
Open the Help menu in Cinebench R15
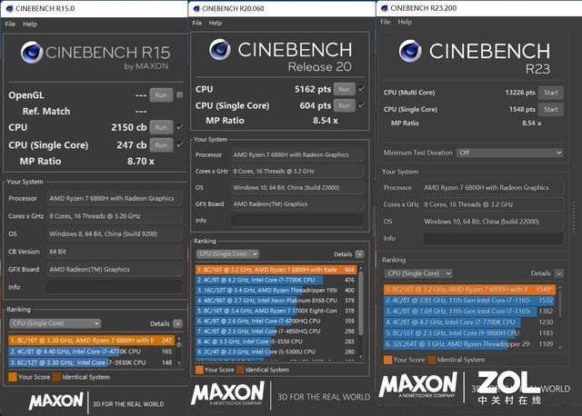[x=30, y=23]
